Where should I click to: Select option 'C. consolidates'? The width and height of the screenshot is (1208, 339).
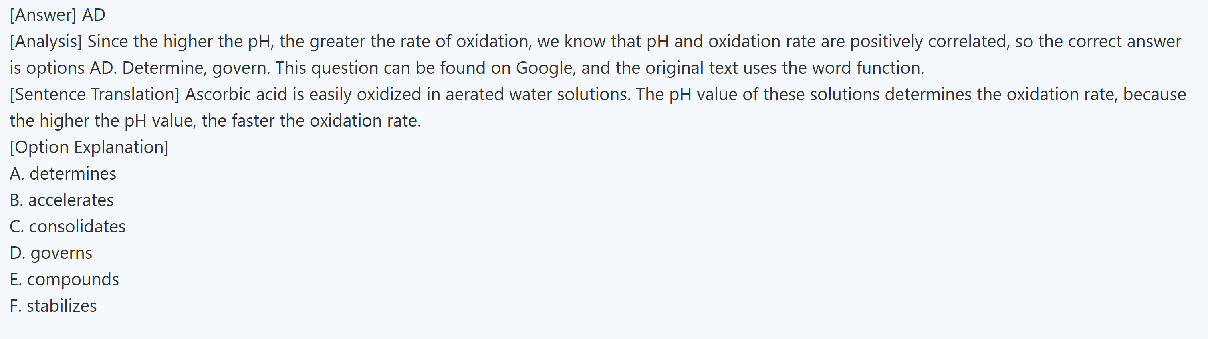(68, 226)
